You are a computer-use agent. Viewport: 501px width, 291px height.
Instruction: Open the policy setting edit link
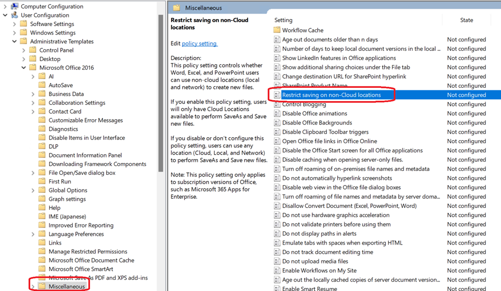pos(199,43)
